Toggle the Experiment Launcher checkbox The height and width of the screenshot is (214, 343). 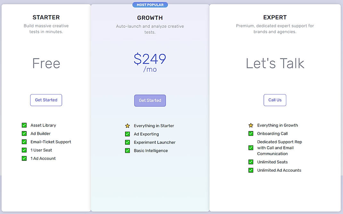(x=128, y=142)
